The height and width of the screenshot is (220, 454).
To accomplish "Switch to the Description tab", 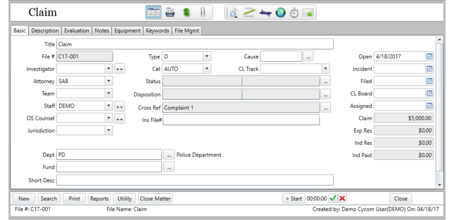I will point(45,31).
